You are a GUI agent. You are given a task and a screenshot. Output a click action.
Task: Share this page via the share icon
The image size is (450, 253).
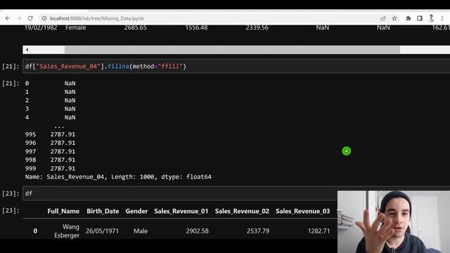382,18
